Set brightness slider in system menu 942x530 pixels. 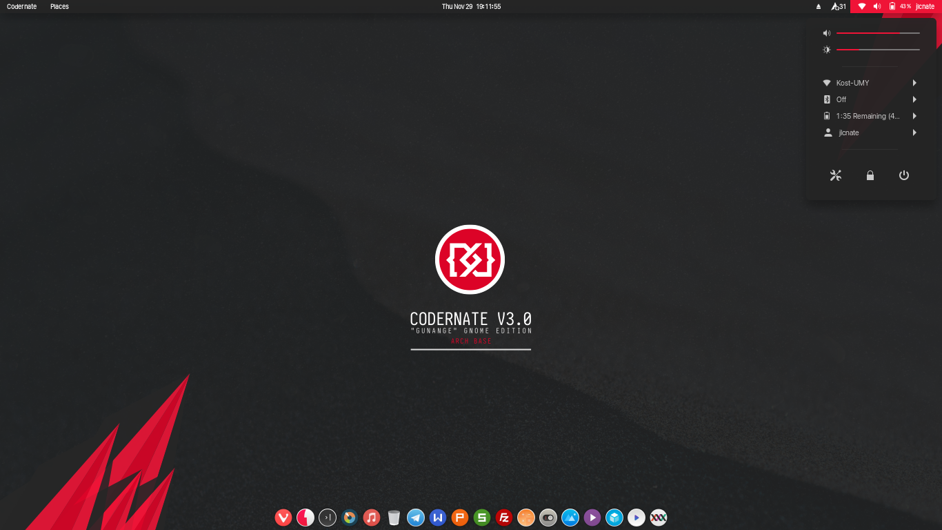click(x=878, y=50)
